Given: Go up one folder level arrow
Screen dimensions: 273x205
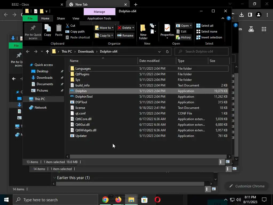Looking at the screenshot, I should coord(47,52).
